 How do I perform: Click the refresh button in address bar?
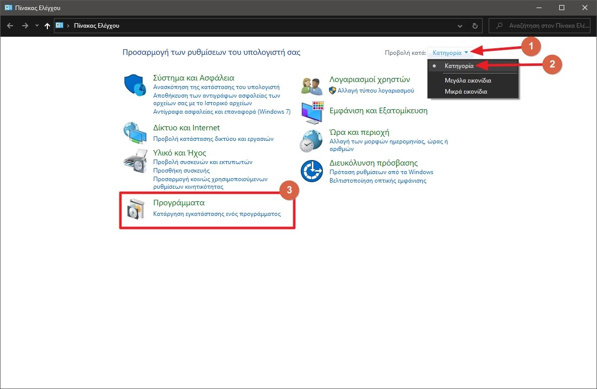click(475, 26)
